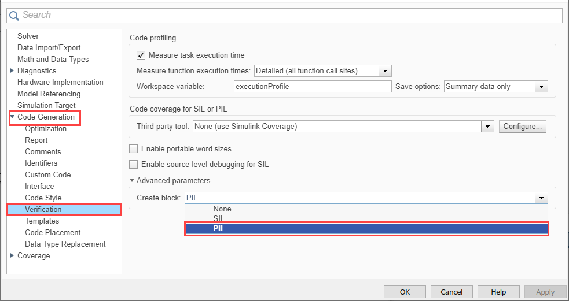Choose None in the Create block list

pos(222,209)
